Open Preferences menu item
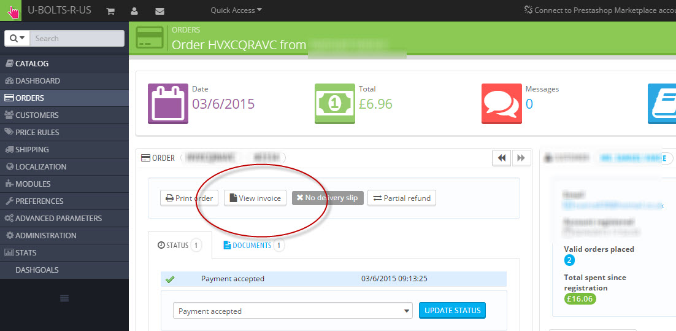The image size is (676, 331). (64, 201)
